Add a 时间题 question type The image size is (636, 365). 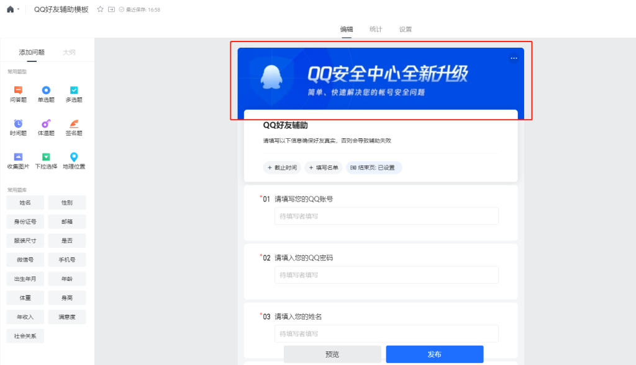tap(18, 128)
